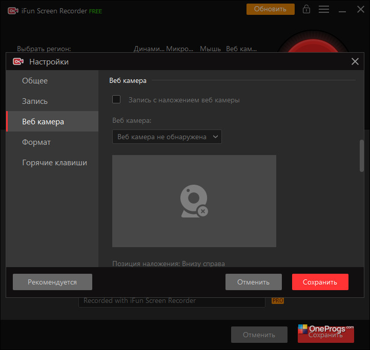Viewport: 370px width, 350px height.
Task: Click the Recorded with iFun Screen Recorder field
Action: pyautogui.click(x=172, y=302)
